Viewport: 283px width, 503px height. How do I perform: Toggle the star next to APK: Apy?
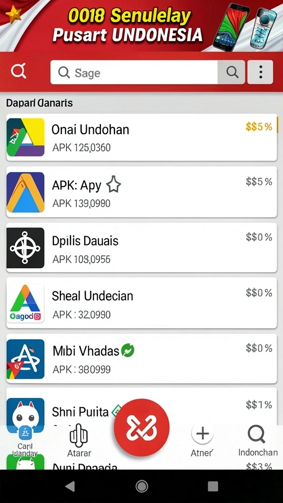(x=113, y=185)
